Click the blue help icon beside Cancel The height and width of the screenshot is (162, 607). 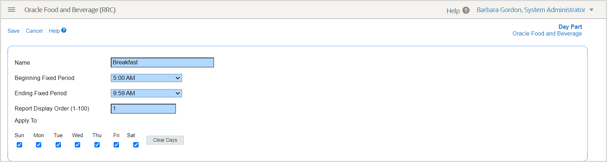(x=64, y=30)
